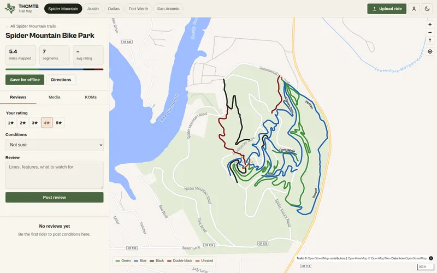437x273 pixels.
Task: Zoom out the map with minus button
Action: point(430,32)
